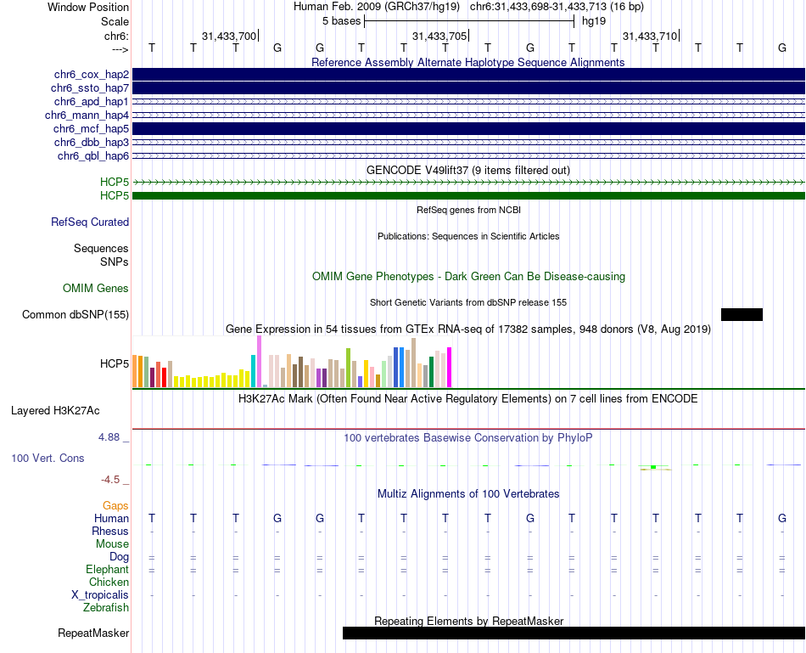
Task: Open 'RefSeq genes from NCBI' track title
Action: [468, 210]
